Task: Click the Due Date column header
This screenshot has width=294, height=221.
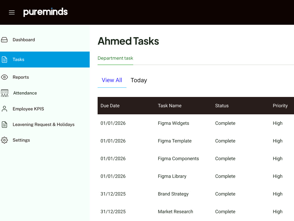Action: pos(110,105)
